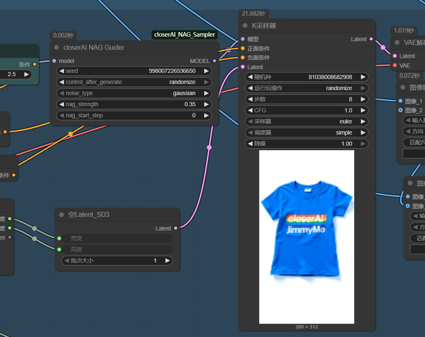The image size is (425, 337).
Task: Click the Latent input port on VAE解码
Action: (x=395, y=56)
